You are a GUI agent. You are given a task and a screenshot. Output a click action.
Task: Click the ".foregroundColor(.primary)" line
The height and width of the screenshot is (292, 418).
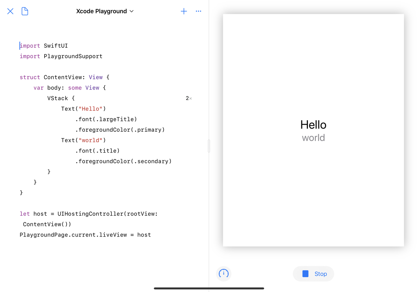(x=120, y=130)
